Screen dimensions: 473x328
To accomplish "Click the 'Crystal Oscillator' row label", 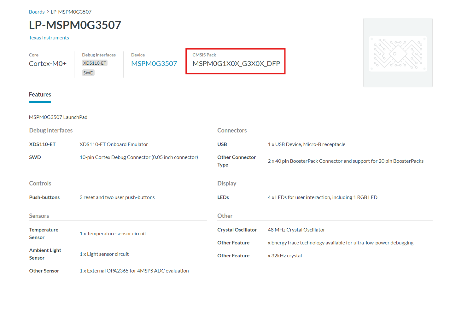I will [x=237, y=230].
